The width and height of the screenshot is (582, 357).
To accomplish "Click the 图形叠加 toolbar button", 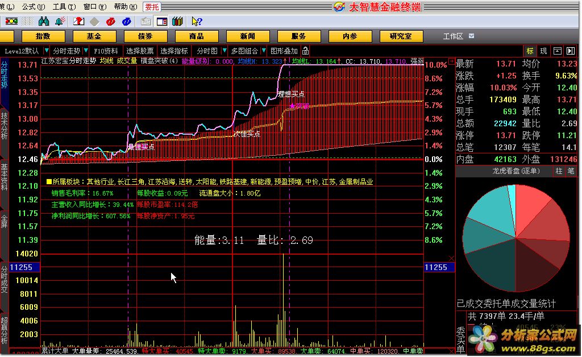I will click(x=284, y=51).
